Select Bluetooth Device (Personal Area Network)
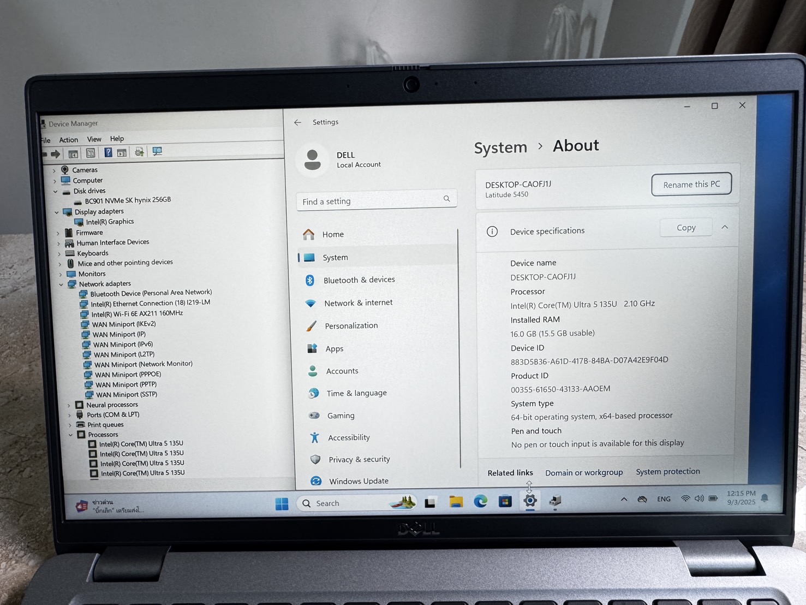This screenshot has width=806, height=605. [x=151, y=293]
